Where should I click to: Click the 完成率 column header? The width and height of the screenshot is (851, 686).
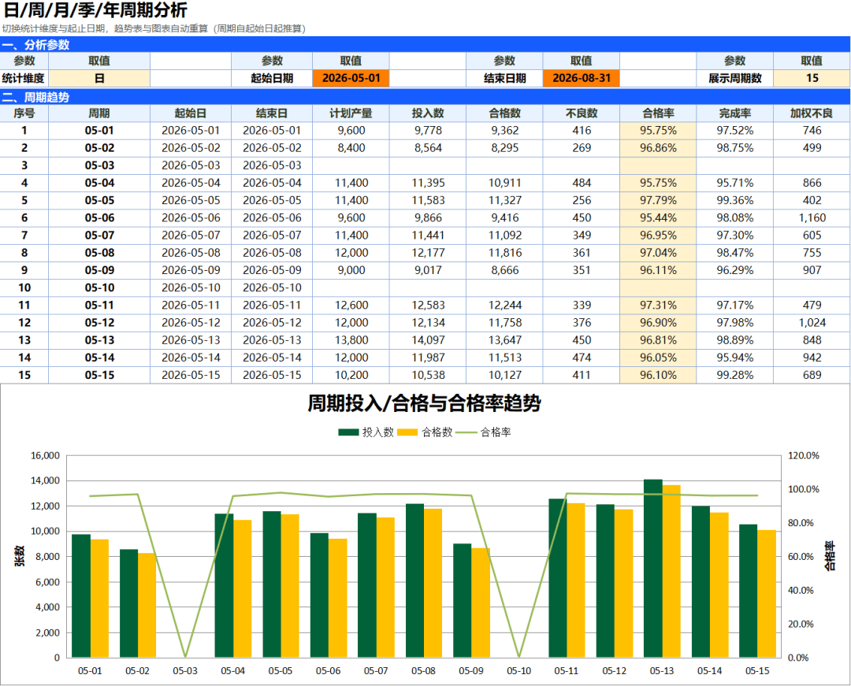735,113
